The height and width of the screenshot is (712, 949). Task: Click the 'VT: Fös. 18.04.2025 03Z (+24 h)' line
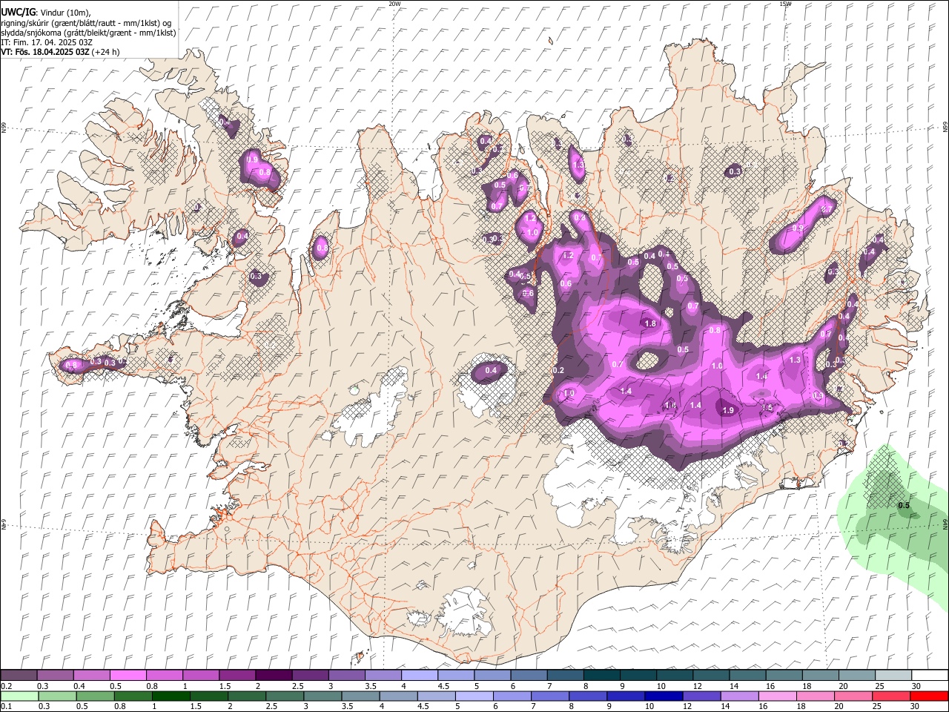click(60, 52)
